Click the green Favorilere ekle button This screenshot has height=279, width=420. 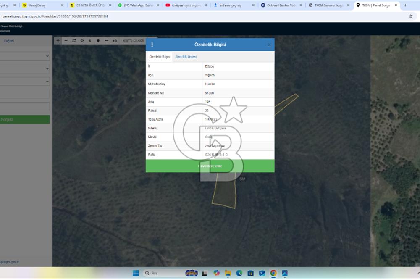pos(210,166)
